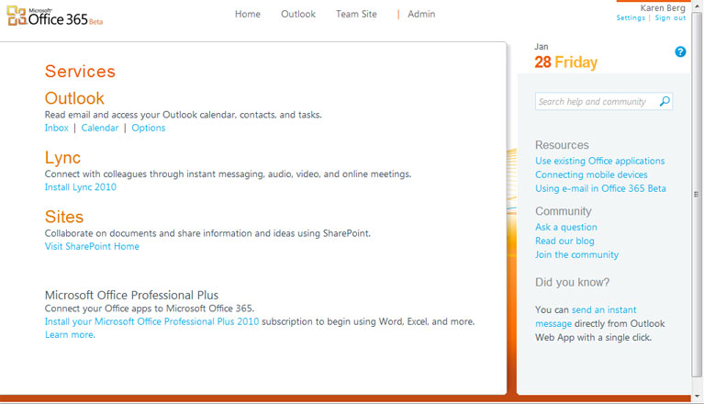Click Ask a question community link
The image size is (704, 404).
pos(566,228)
